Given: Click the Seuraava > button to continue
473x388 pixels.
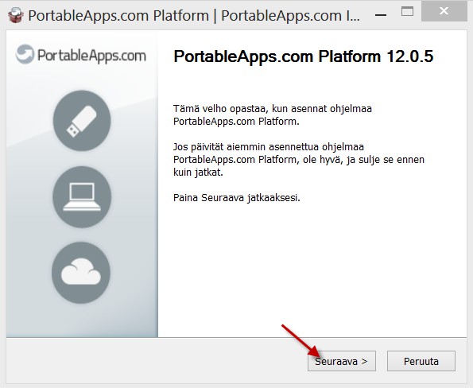Looking at the screenshot, I should [x=342, y=361].
